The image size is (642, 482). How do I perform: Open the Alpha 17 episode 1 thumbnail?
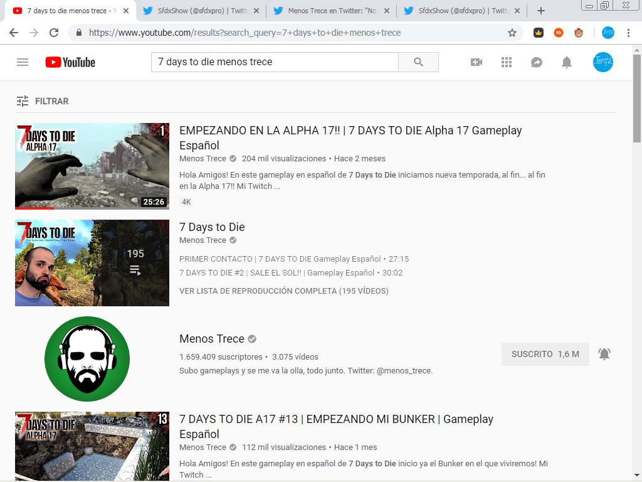pos(92,166)
